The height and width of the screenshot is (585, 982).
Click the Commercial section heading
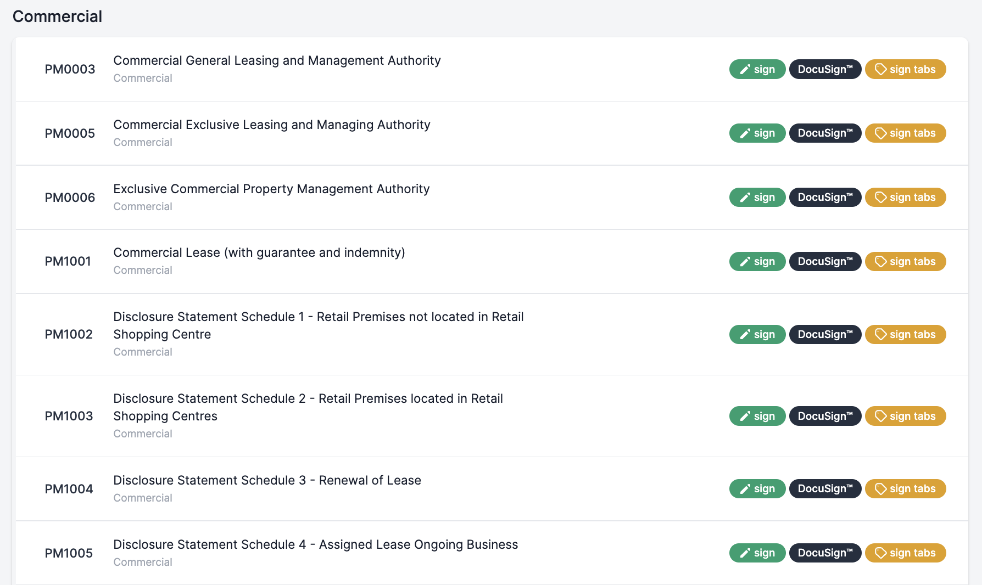(57, 16)
